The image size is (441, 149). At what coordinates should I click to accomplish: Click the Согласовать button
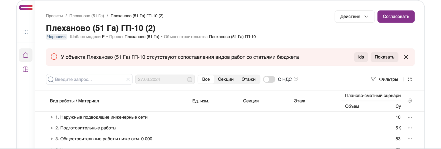396,16
